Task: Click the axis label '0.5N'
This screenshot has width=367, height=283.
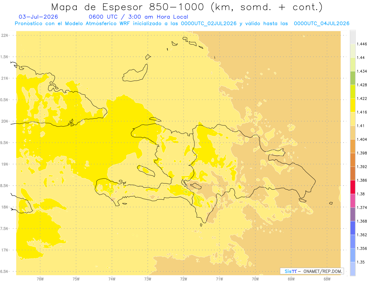Action: click(x=4, y=100)
